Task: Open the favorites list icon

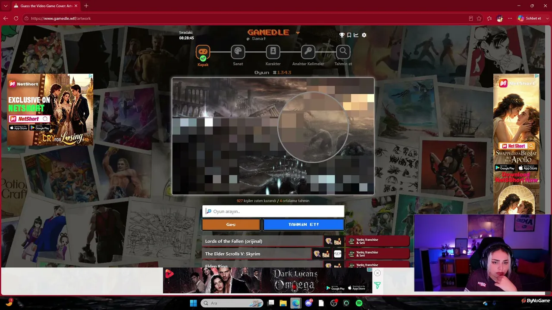Action: [x=489, y=19]
